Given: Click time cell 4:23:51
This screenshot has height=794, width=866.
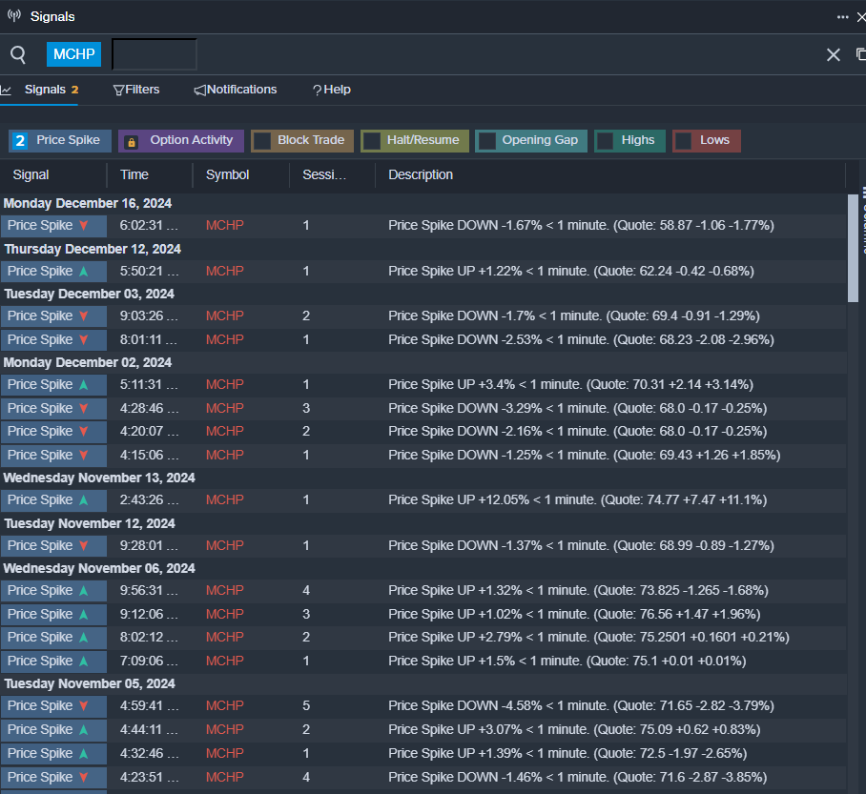Looking at the screenshot, I should tap(149, 777).
